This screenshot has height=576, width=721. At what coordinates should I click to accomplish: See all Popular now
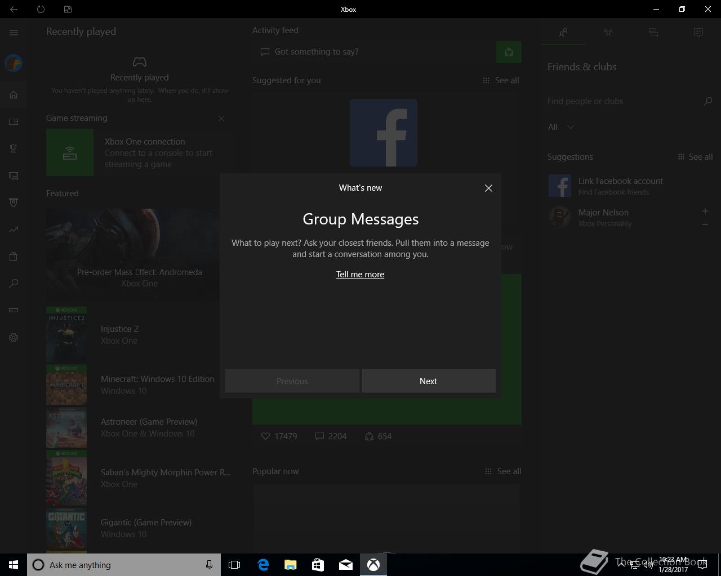pos(502,471)
